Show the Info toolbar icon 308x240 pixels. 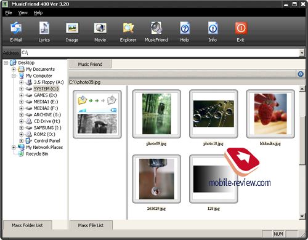pos(213,28)
